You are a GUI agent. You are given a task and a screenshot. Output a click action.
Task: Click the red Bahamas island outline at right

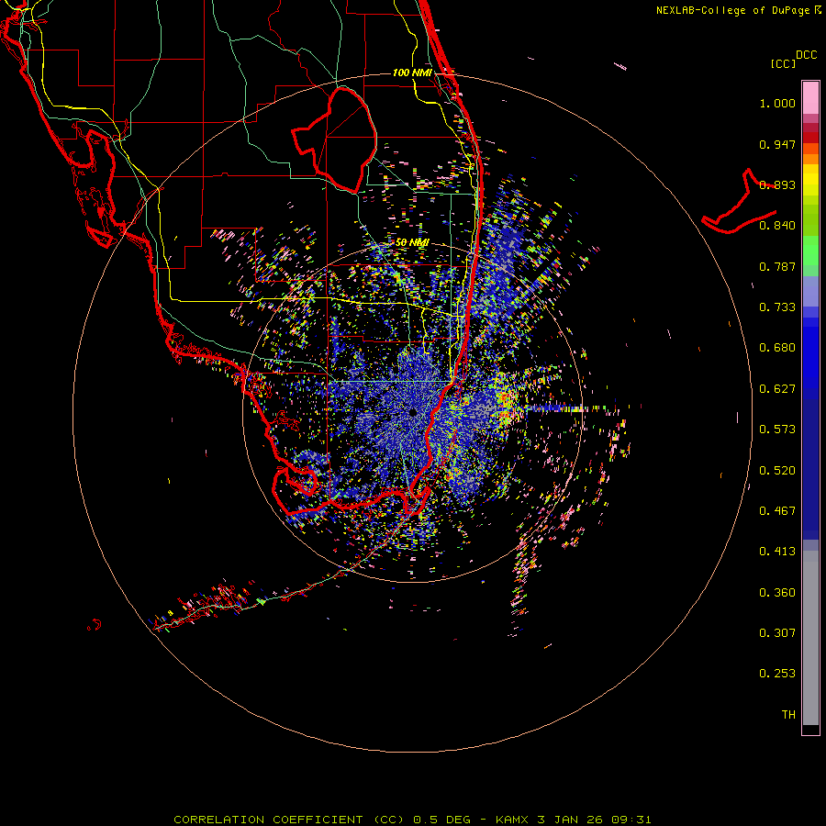pos(739,201)
